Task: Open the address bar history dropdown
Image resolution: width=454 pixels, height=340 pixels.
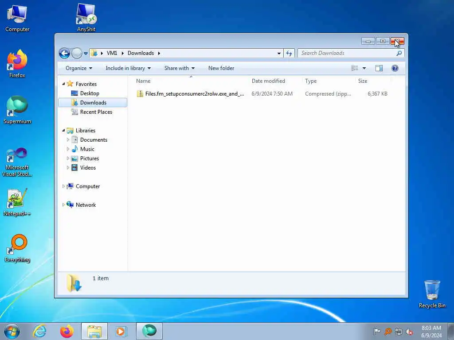Action: tap(279, 53)
